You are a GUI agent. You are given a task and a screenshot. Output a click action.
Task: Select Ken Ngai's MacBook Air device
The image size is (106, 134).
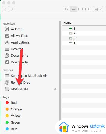(x=26, y=76)
